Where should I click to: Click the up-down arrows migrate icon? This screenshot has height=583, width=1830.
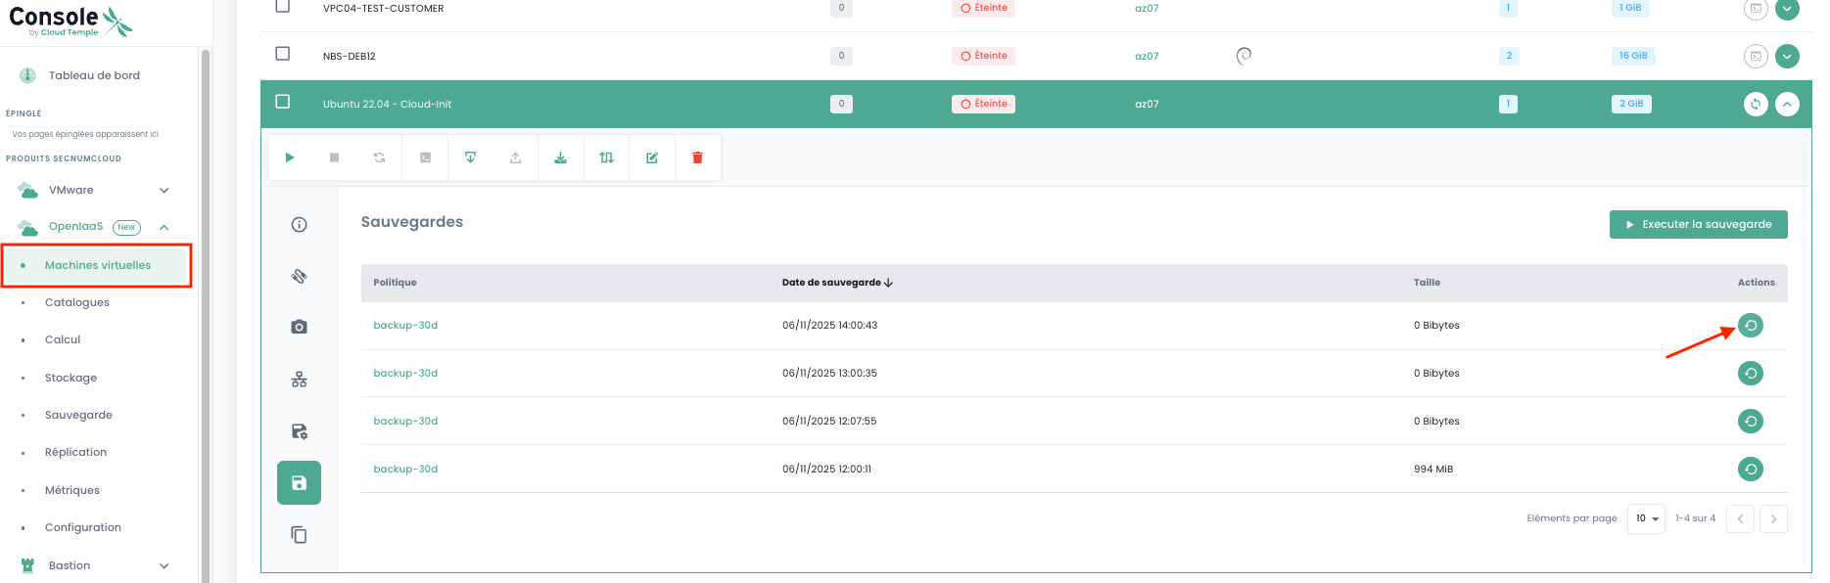[x=606, y=157]
